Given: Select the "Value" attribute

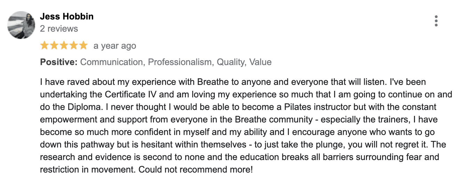Looking at the screenshot, I should click(261, 62).
